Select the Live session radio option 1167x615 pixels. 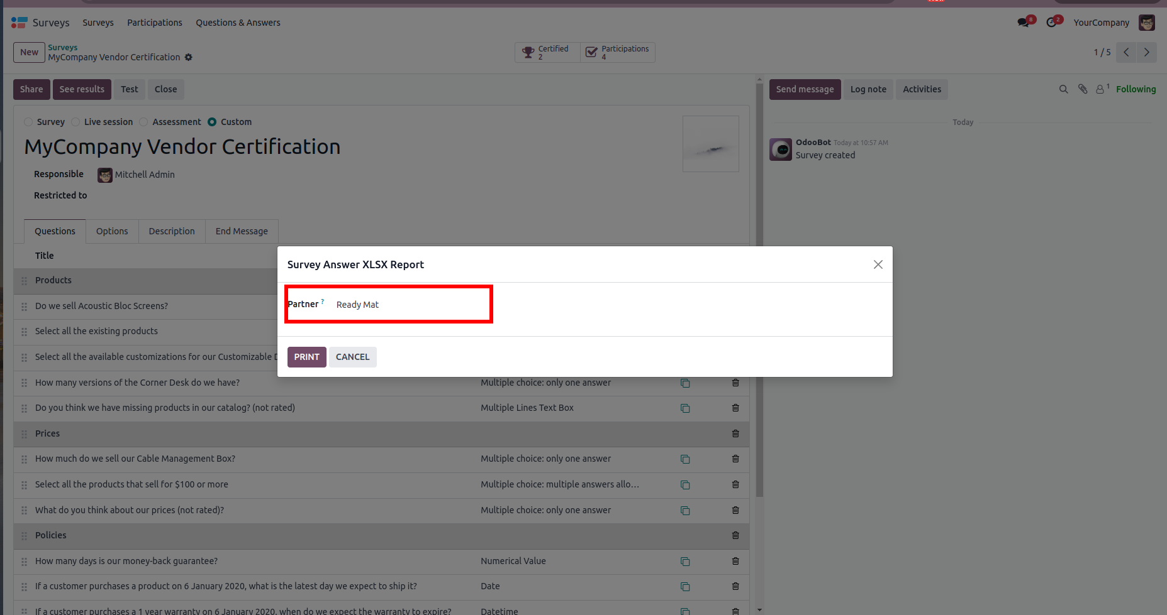click(75, 122)
